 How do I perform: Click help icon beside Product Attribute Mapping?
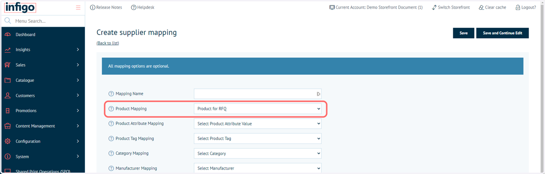point(111,124)
